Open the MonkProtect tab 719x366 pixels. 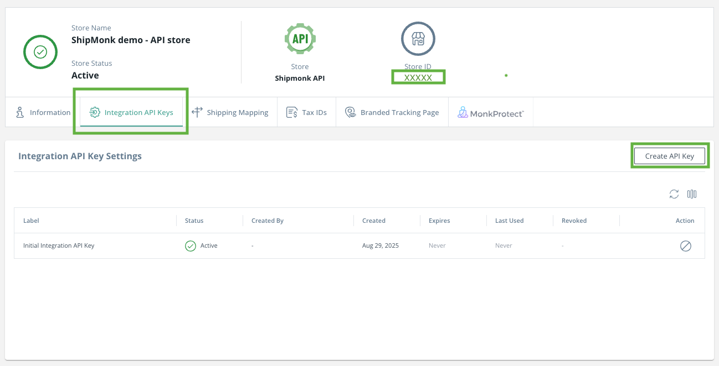(x=491, y=112)
